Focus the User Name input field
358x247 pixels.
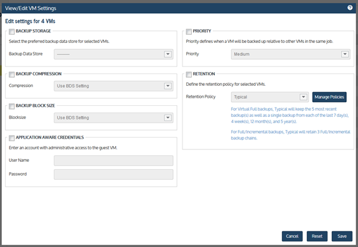[113, 161]
